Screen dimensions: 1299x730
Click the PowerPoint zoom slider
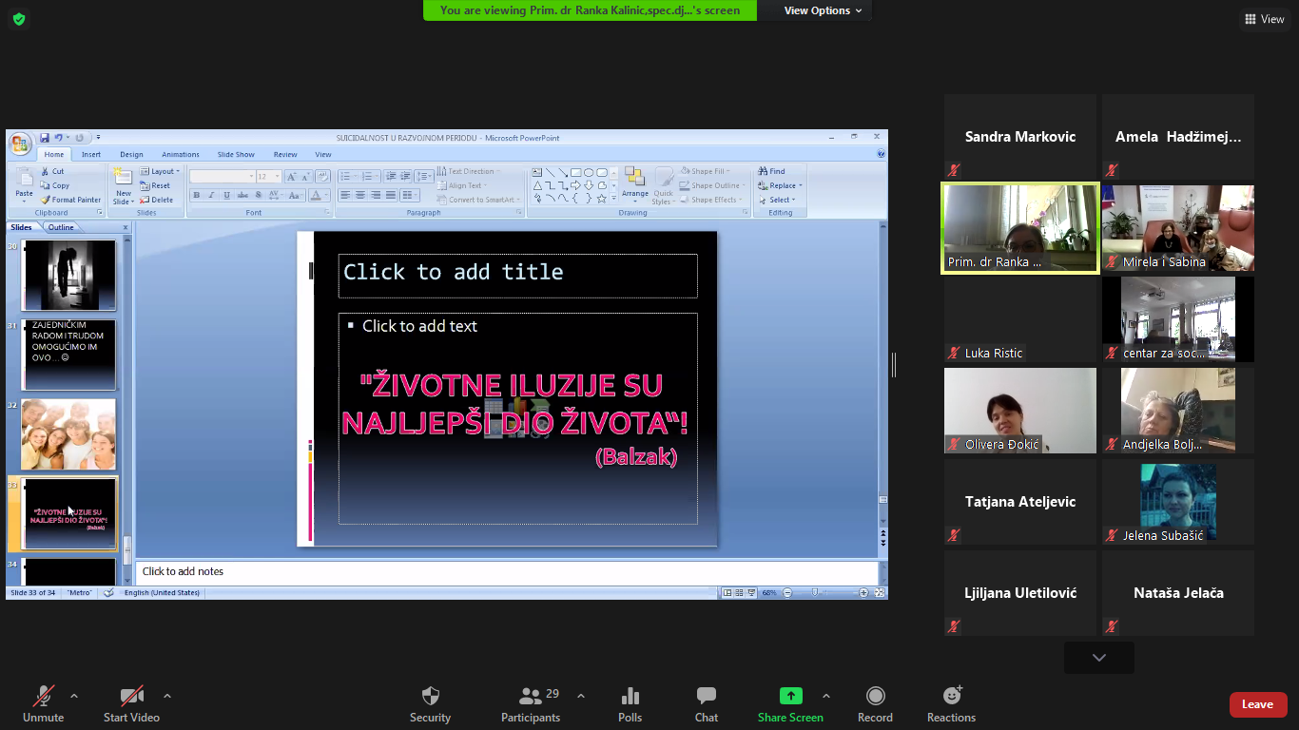(815, 592)
